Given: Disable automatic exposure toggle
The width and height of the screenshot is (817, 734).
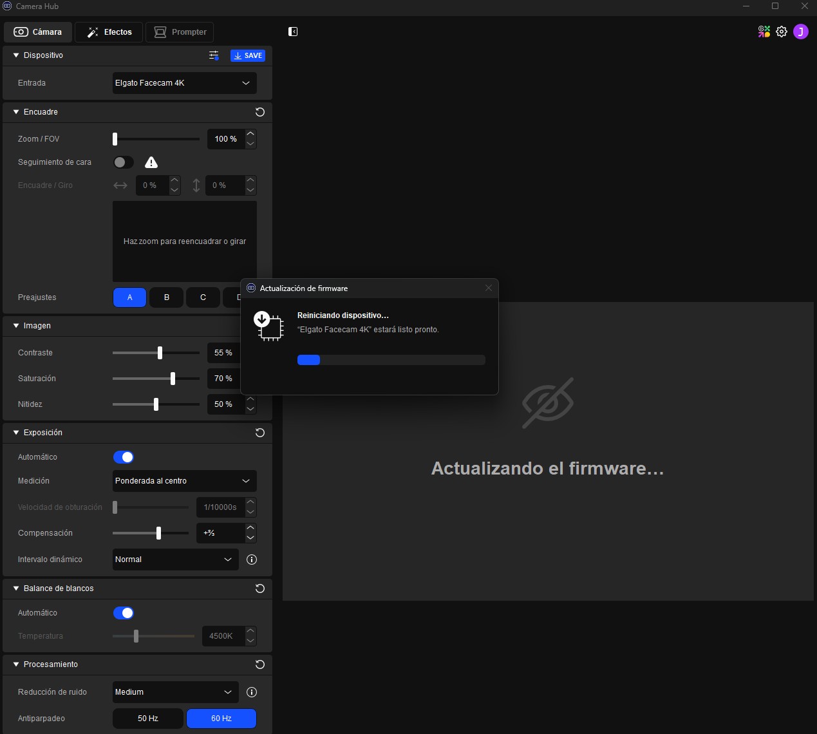Looking at the screenshot, I should pyautogui.click(x=123, y=457).
